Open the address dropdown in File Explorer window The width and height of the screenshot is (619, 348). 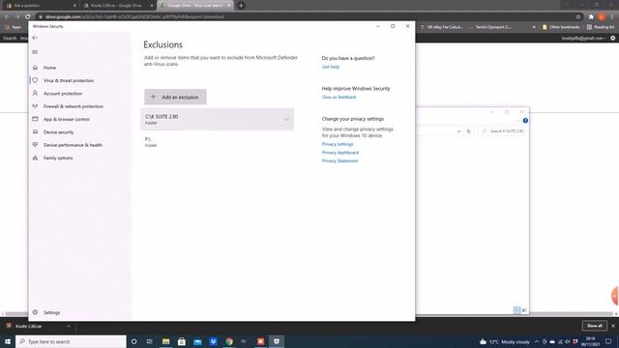(x=458, y=131)
